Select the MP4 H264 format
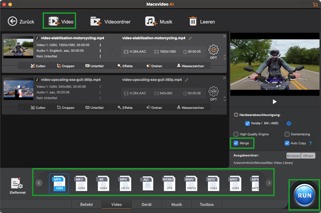The width and height of the screenshot is (321, 213). 59,183
